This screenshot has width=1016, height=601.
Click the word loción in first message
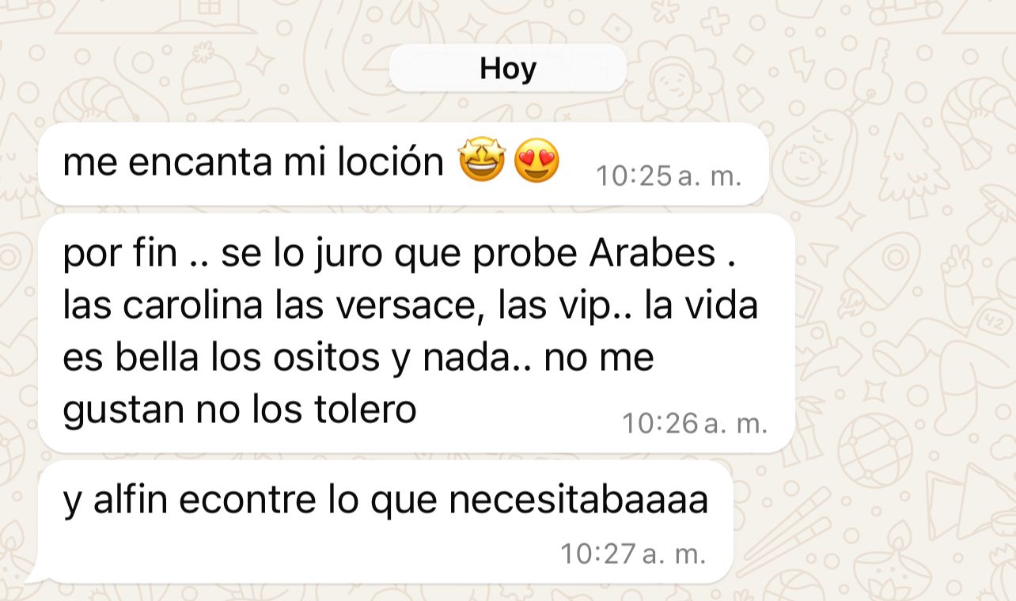click(x=390, y=161)
